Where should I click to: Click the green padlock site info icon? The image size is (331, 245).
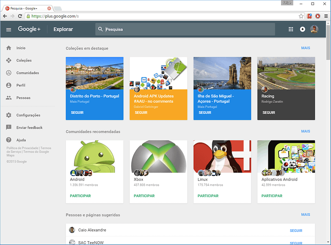[28, 16]
